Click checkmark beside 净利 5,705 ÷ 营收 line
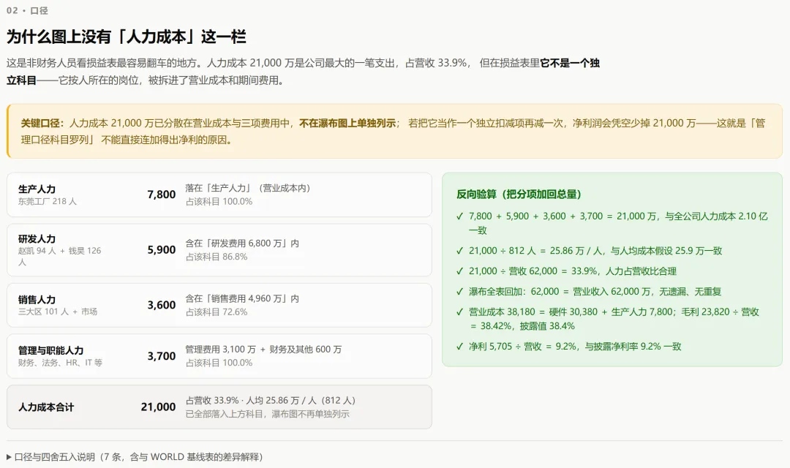 click(459, 347)
